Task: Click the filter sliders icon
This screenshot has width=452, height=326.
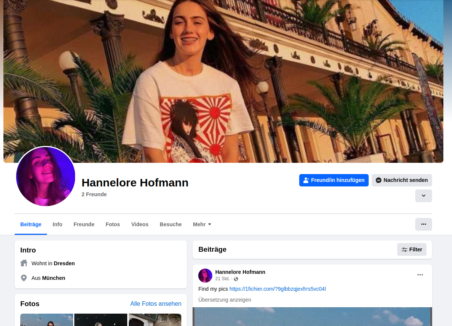Action: [404, 249]
